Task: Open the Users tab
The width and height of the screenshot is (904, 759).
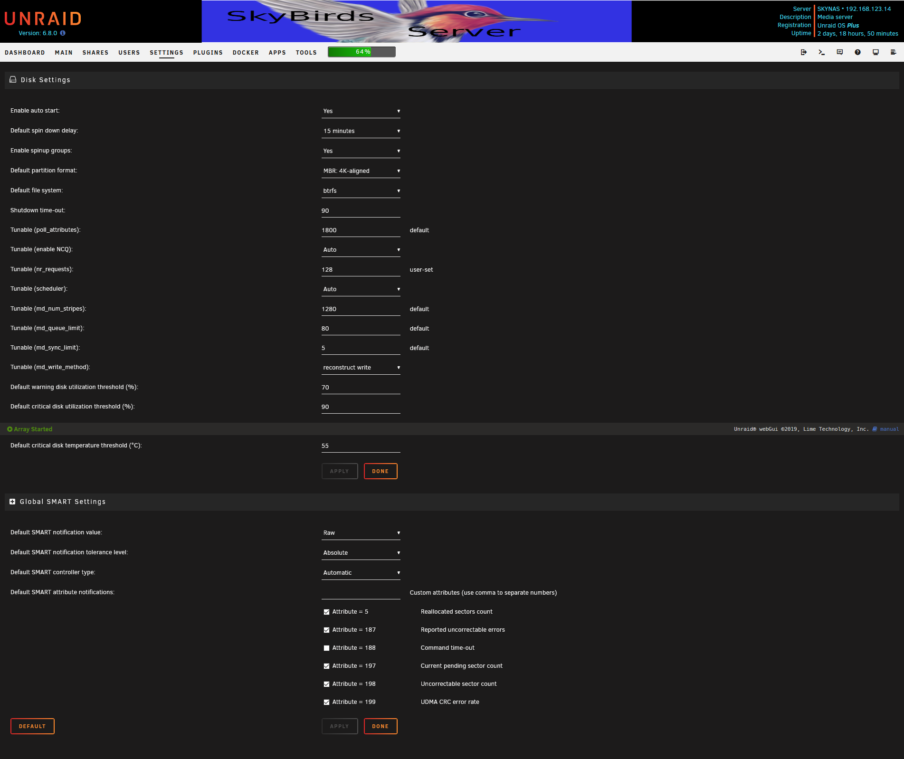Action: pyautogui.click(x=129, y=53)
